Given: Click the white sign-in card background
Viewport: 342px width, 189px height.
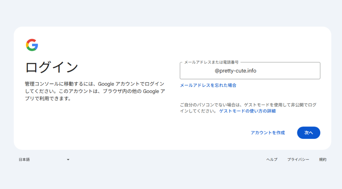Looking at the screenshot, I should [x=100, y=127].
